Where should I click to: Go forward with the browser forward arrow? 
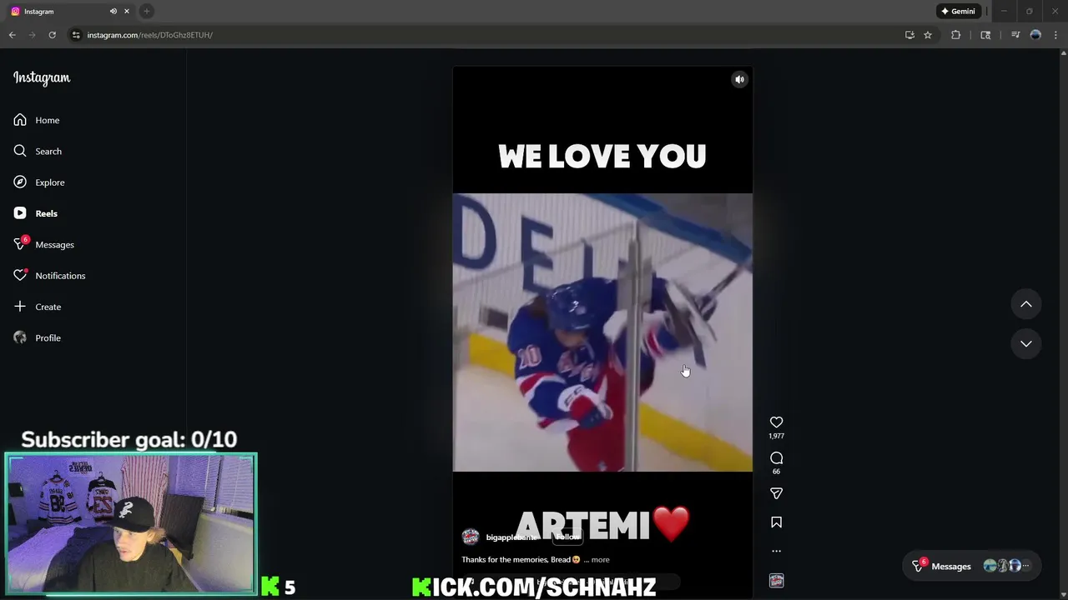(x=32, y=35)
